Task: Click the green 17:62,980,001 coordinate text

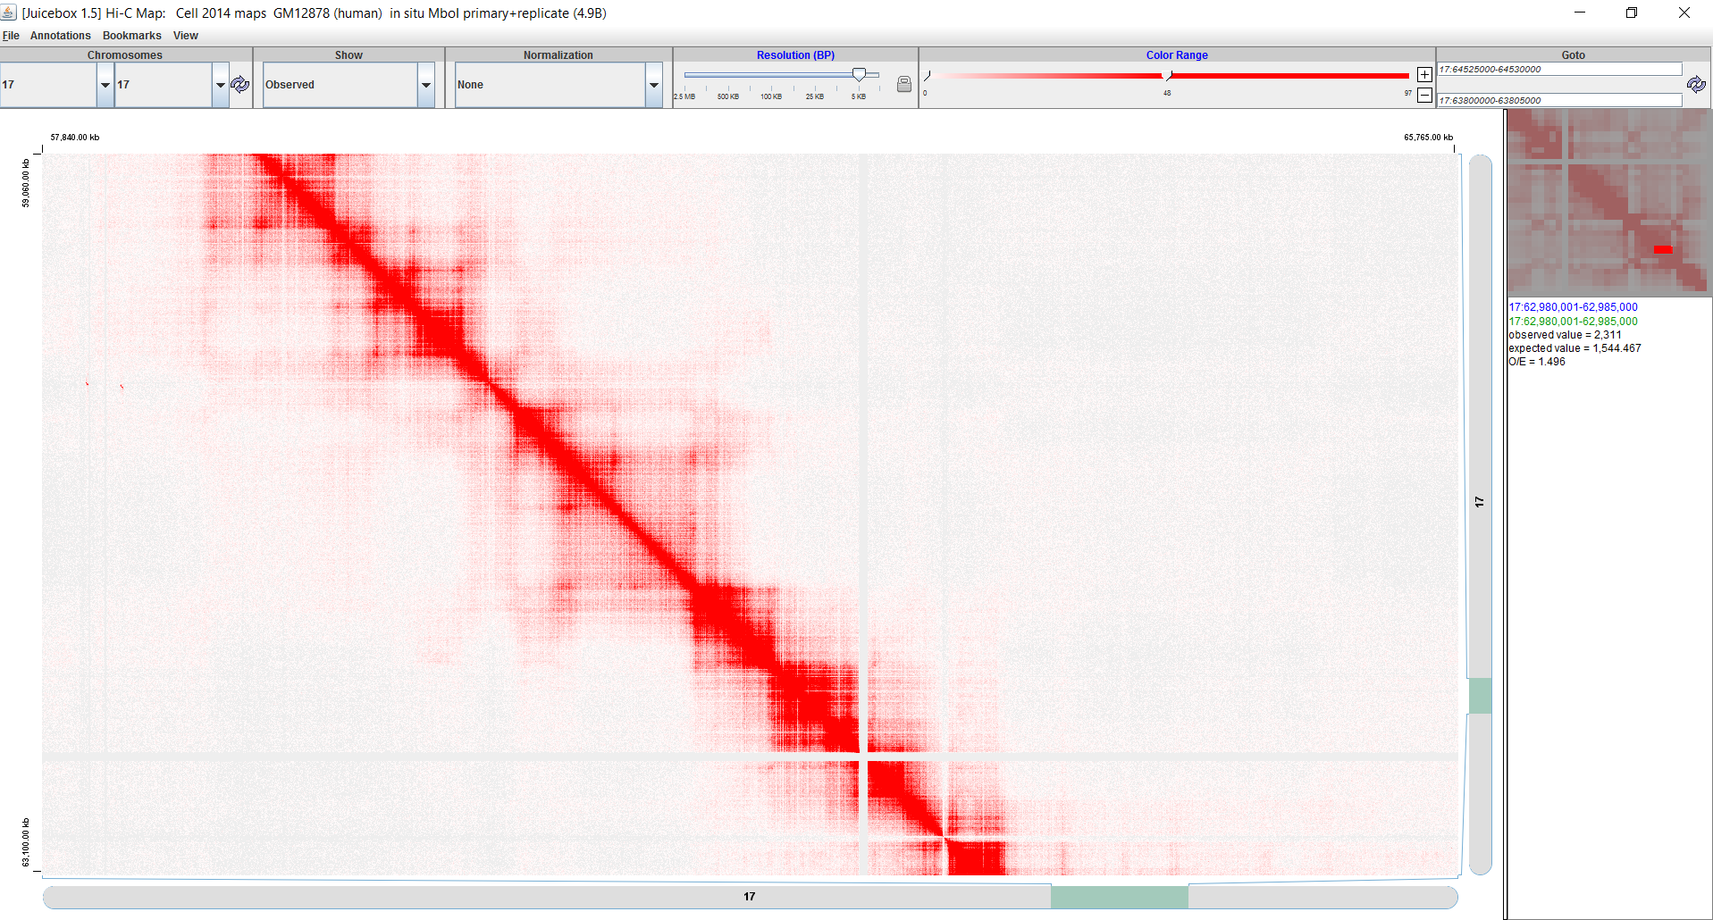Action: pos(1573,322)
